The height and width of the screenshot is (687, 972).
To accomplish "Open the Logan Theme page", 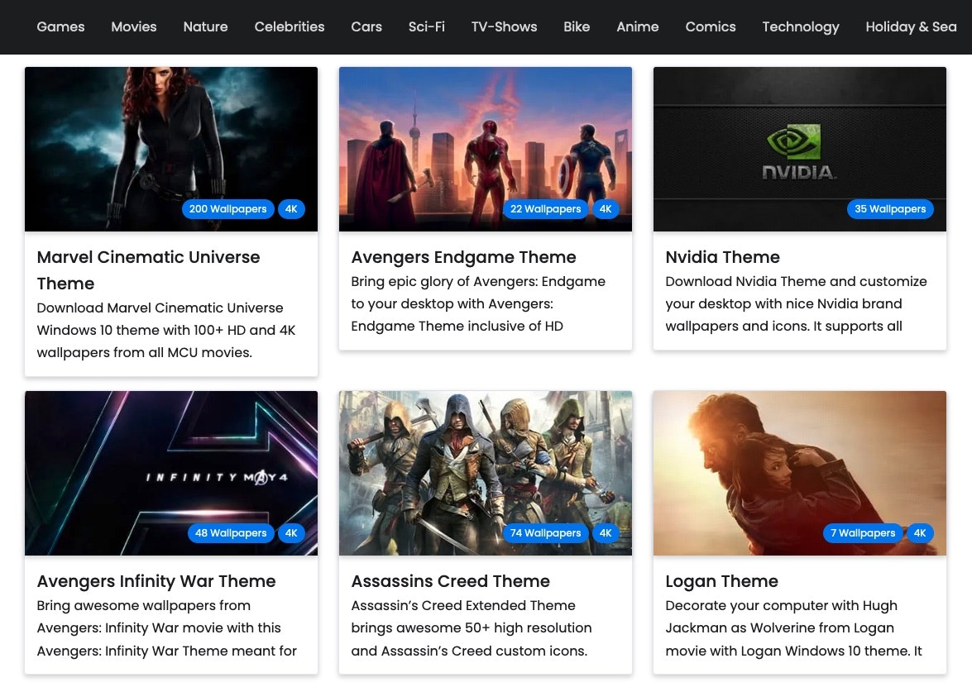I will coord(721,581).
